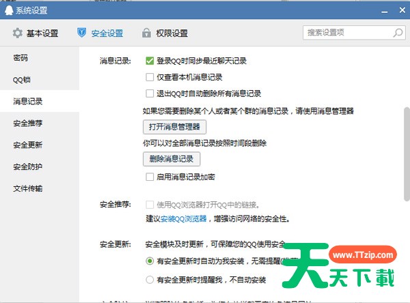Image resolution: width=410 pixels, height=303 pixels.
Task: Focus the 搜索设置项 search field
Action: 354,33
